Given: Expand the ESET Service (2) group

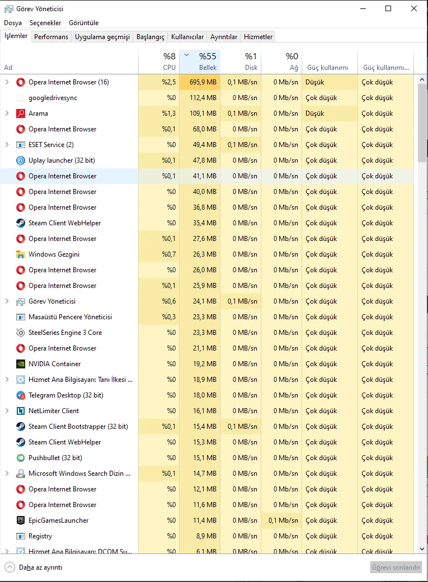Looking at the screenshot, I should pyautogui.click(x=7, y=145).
